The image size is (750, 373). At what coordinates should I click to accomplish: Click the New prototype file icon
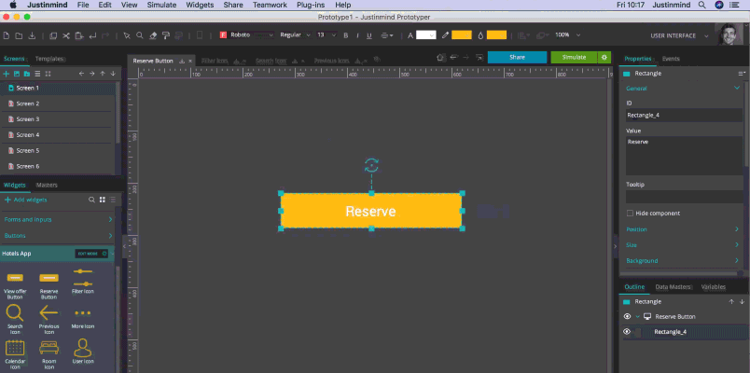pos(7,35)
